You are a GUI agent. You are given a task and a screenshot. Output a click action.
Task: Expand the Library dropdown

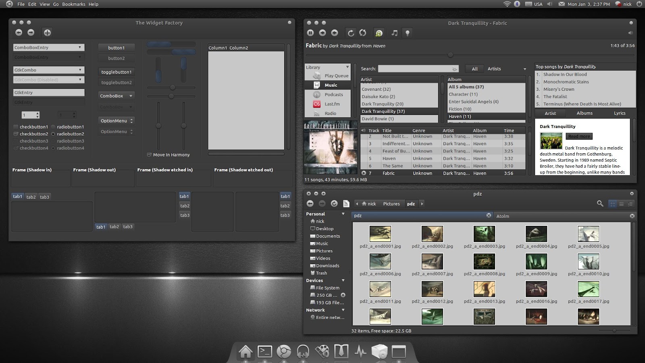coord(327,67)
